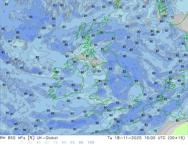
Task: Select the legend value 99
Action: click(x=81, y=143)
